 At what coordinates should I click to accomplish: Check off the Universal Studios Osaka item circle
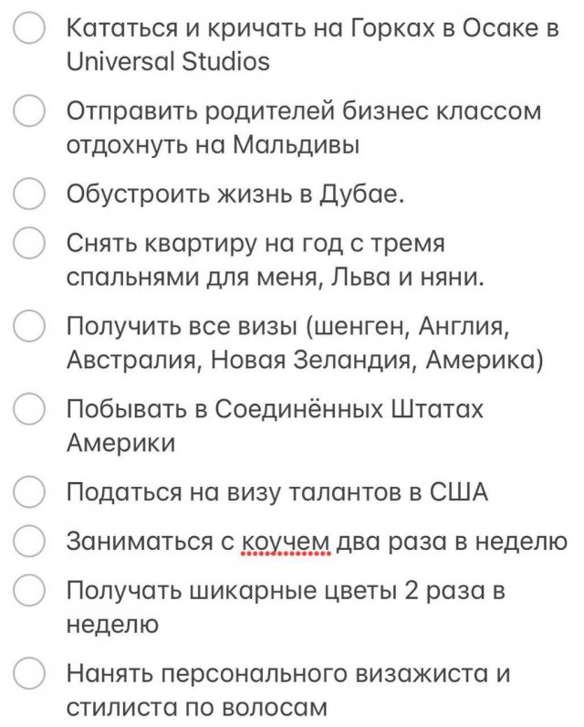point(30,28)
